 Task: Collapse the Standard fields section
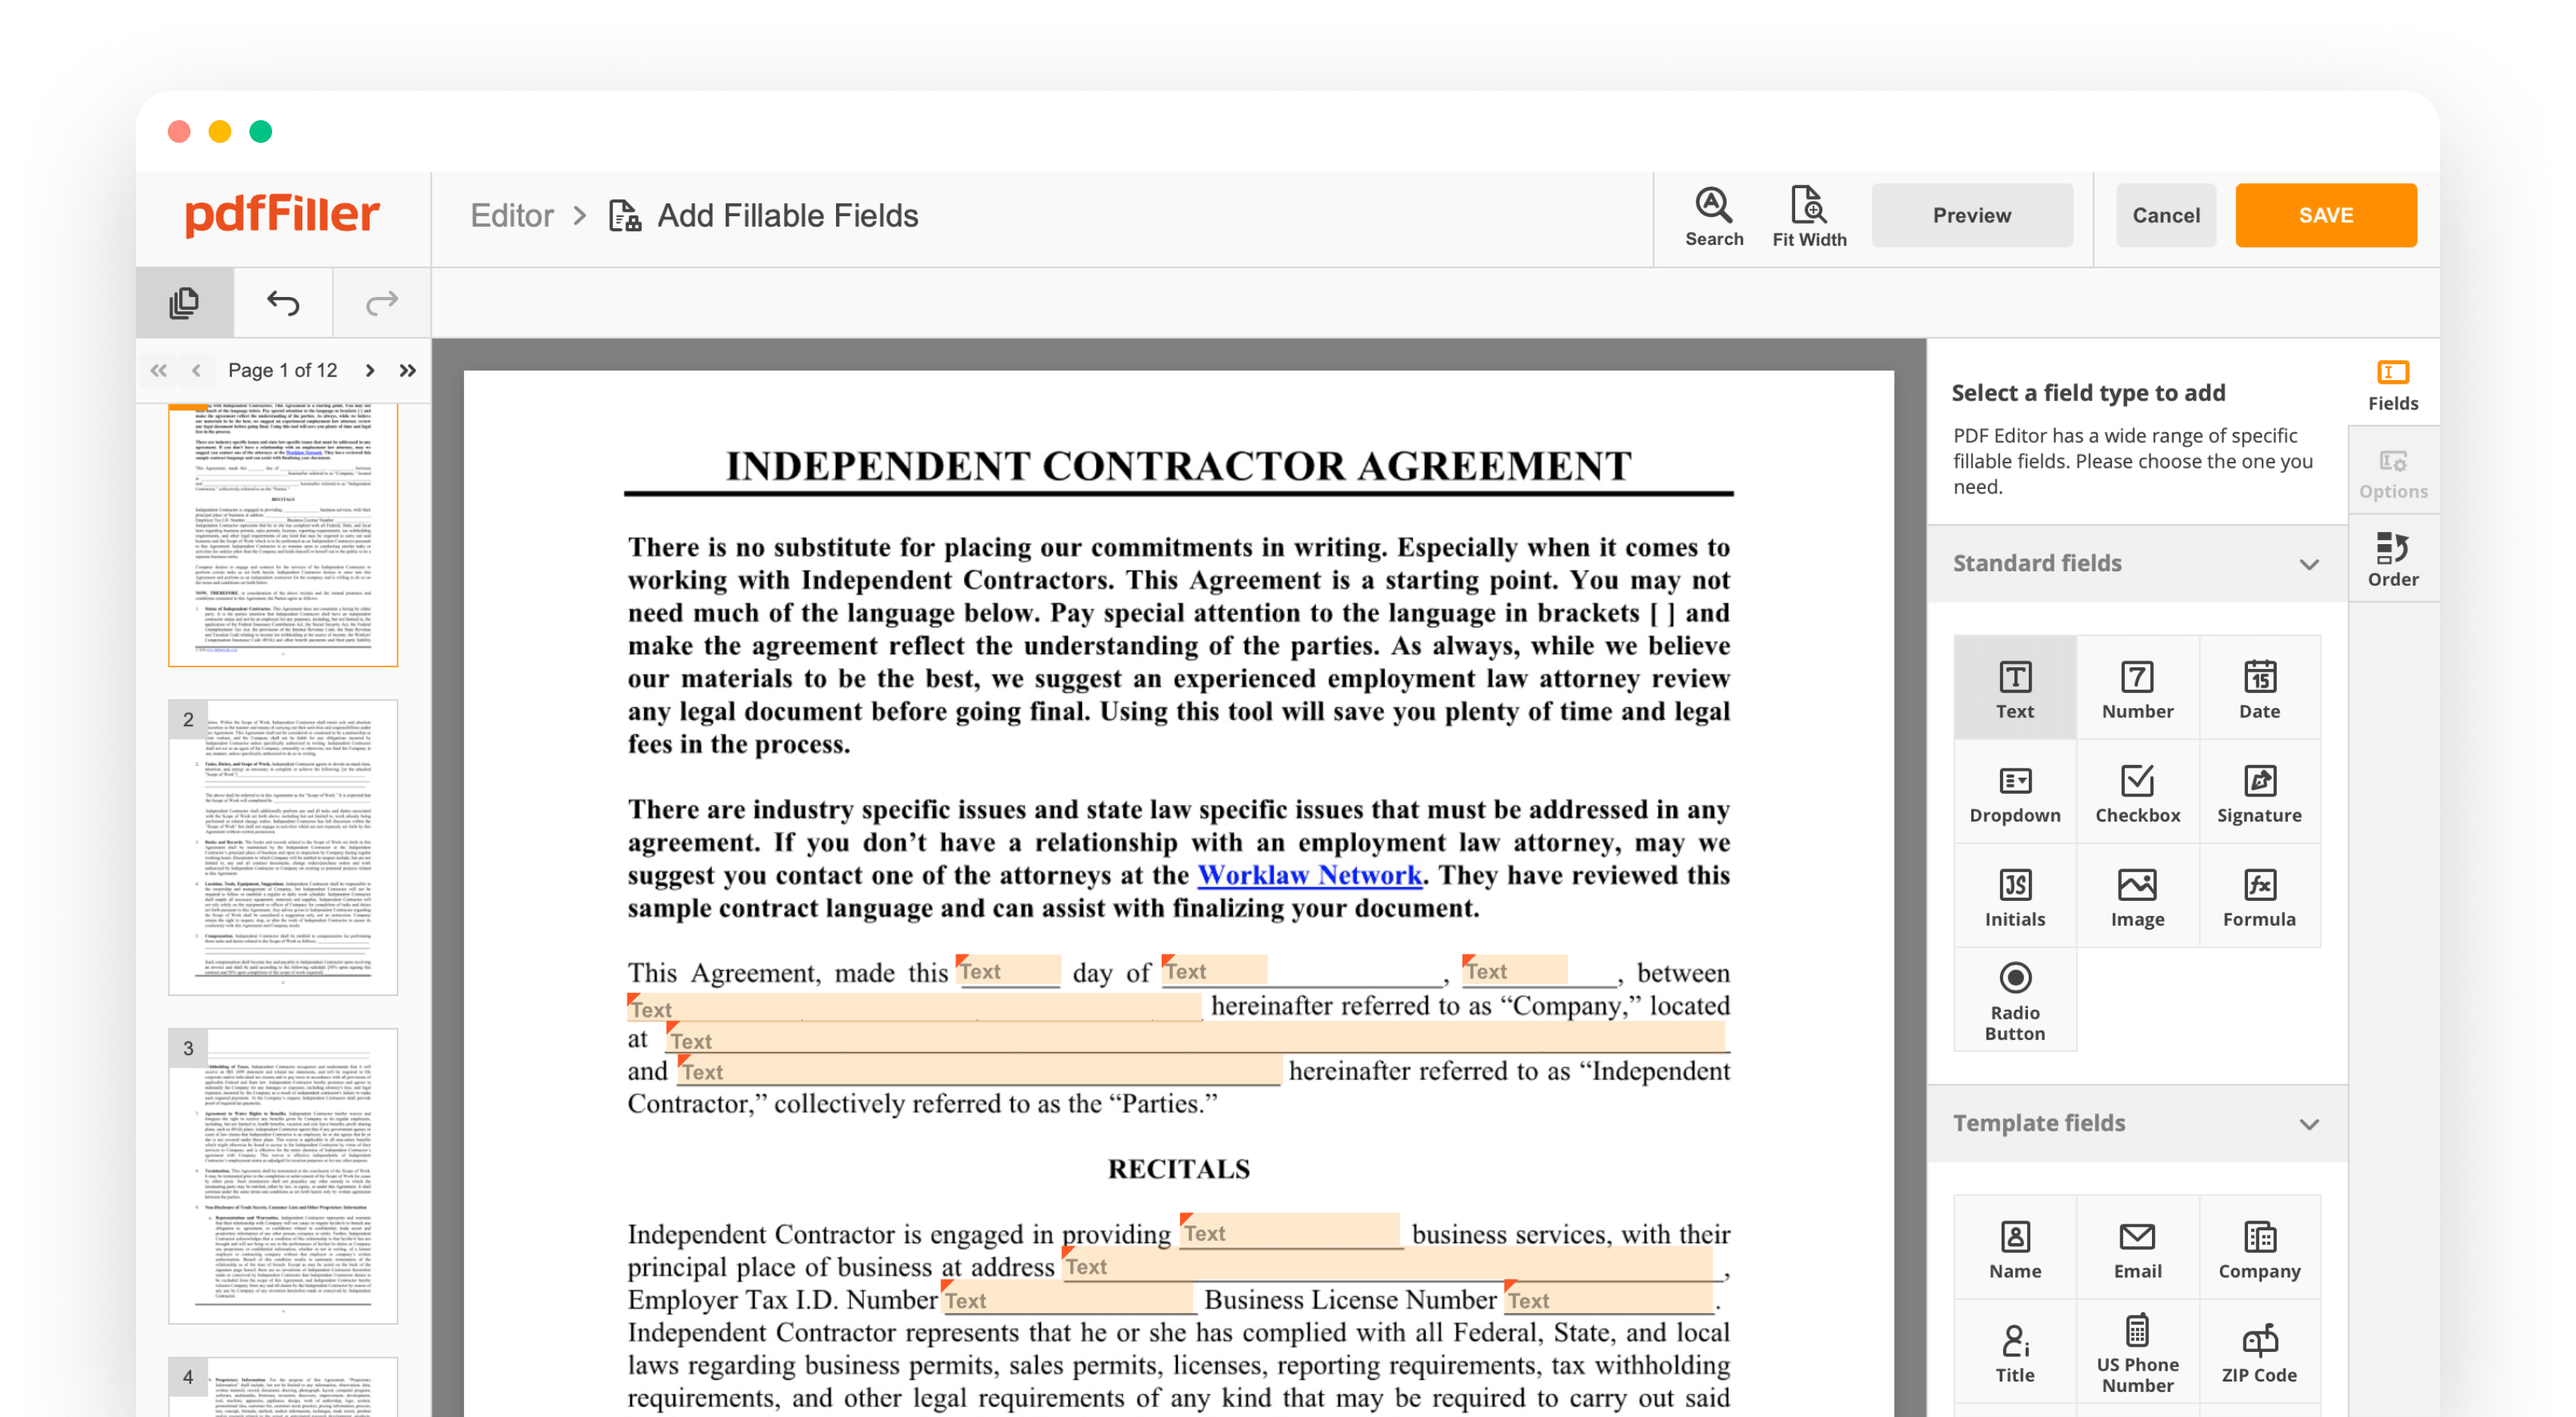[2310, 564]
